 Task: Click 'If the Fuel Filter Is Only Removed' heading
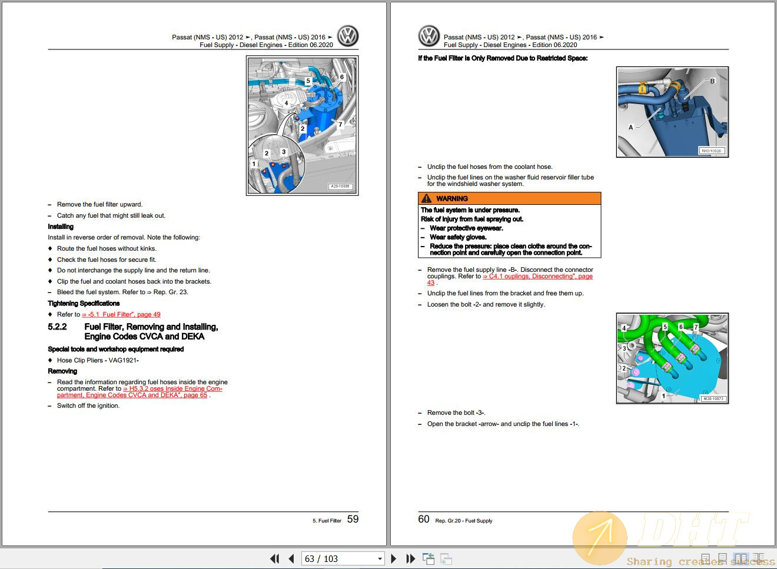tap(503, 58)
